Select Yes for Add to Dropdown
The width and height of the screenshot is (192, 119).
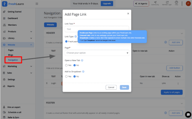[66, 76]
